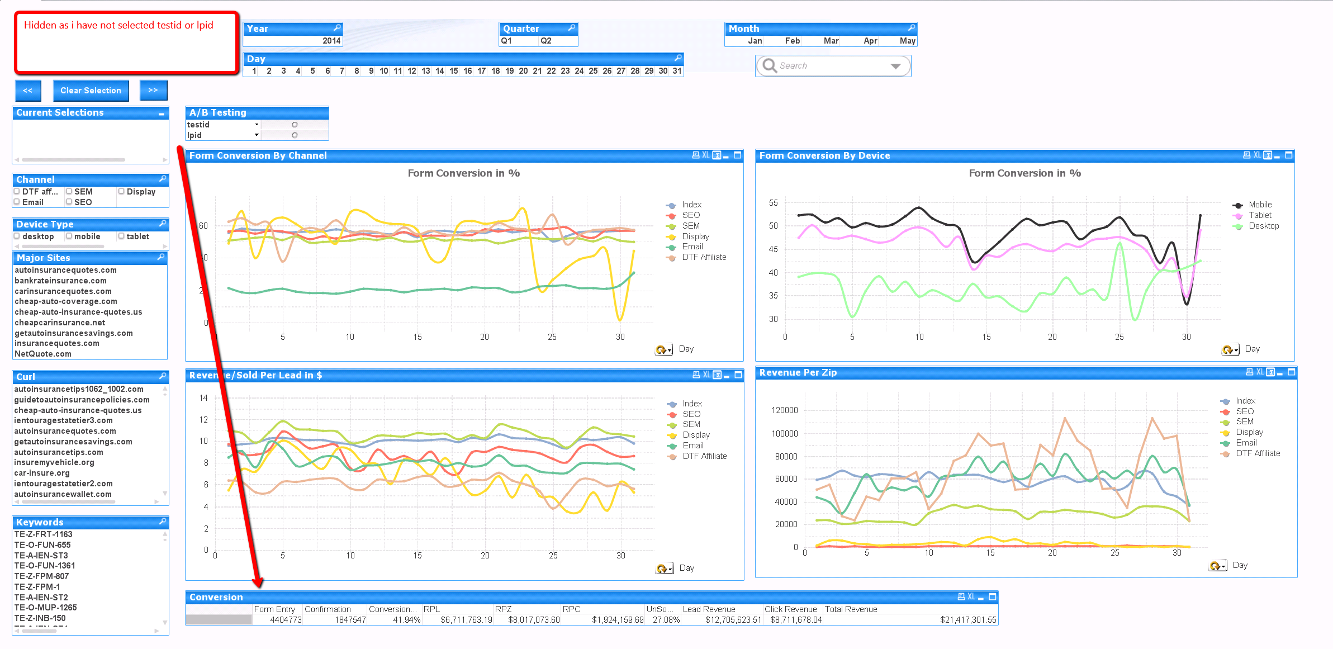Screen dimensions: 1333x649
Task: Send Conversion table to Excel via the XL icon
Action: [971, 597]
